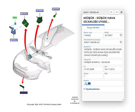
Task: Click the Mühendislik Numarası field
Action: tap(103, 42)
